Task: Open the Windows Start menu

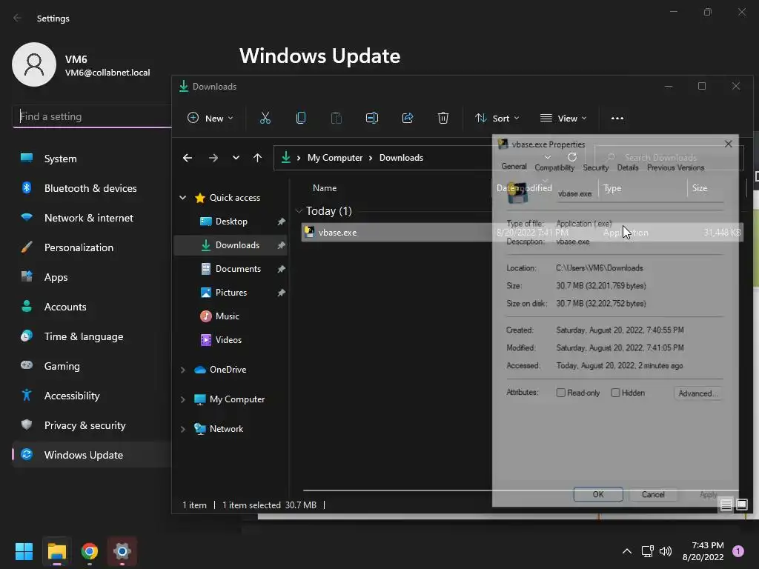Action: coord(24,551)
